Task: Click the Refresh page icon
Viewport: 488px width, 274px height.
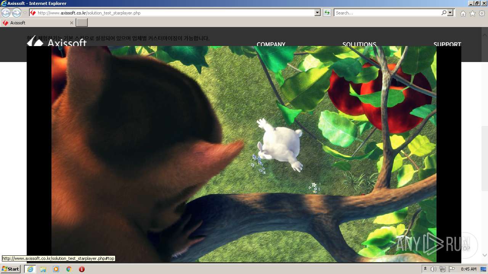Action: click(x=327, y=13)
